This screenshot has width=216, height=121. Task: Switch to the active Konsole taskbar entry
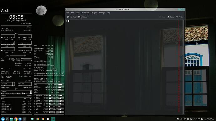(x=53, y=119)
